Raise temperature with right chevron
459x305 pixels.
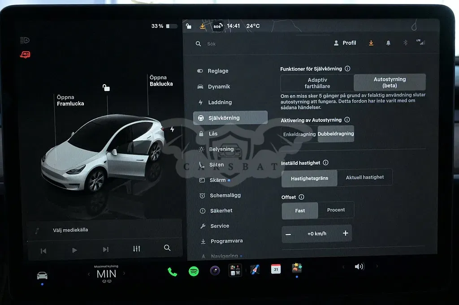pos(124,273)
